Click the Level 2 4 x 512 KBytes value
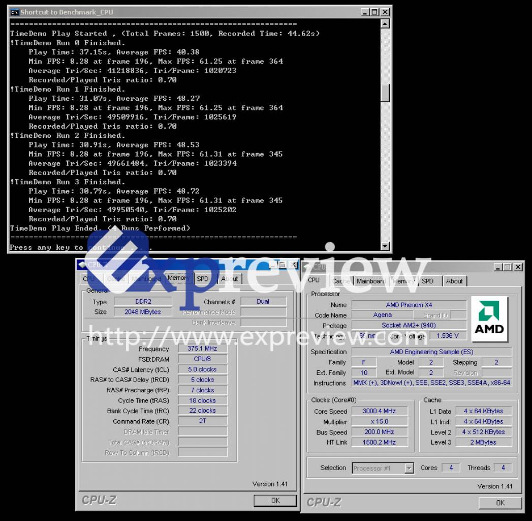Screen dimensions: 532x521 tap(484, 432)
